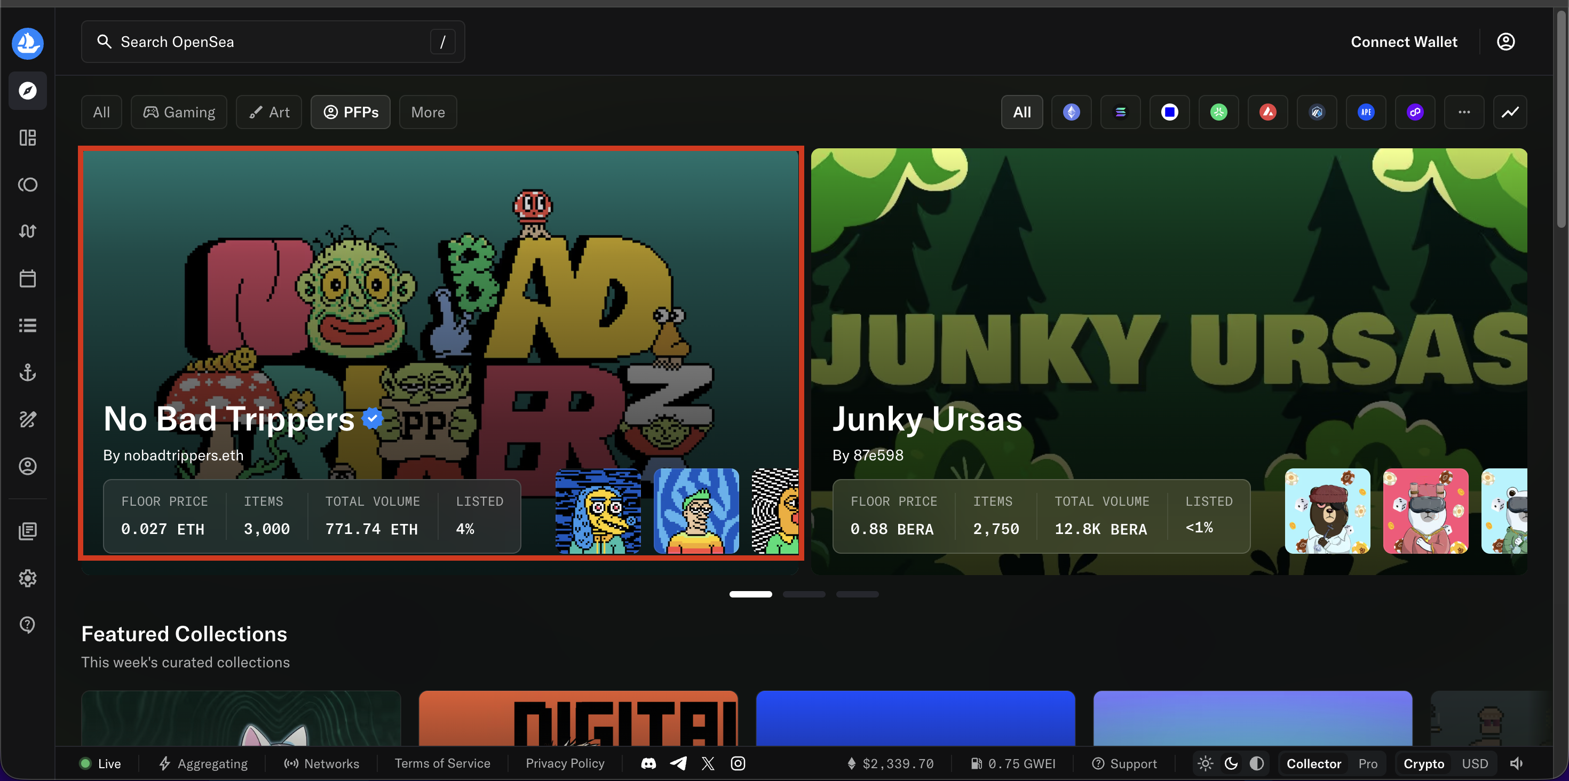Image resolution: width=1569 pixels, height=781 pixels.
Task: Select Collector mode
Action: [x=1314, y=764]
